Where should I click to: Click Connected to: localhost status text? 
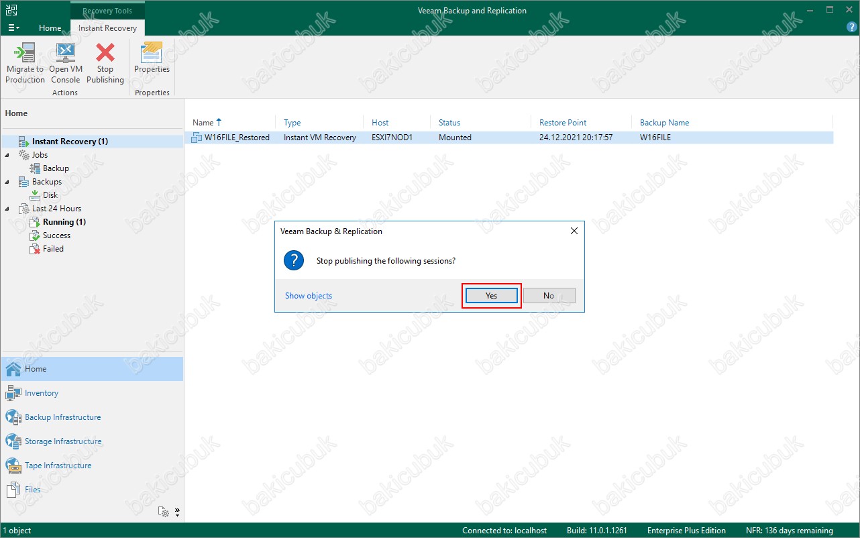tap(504, 531)
